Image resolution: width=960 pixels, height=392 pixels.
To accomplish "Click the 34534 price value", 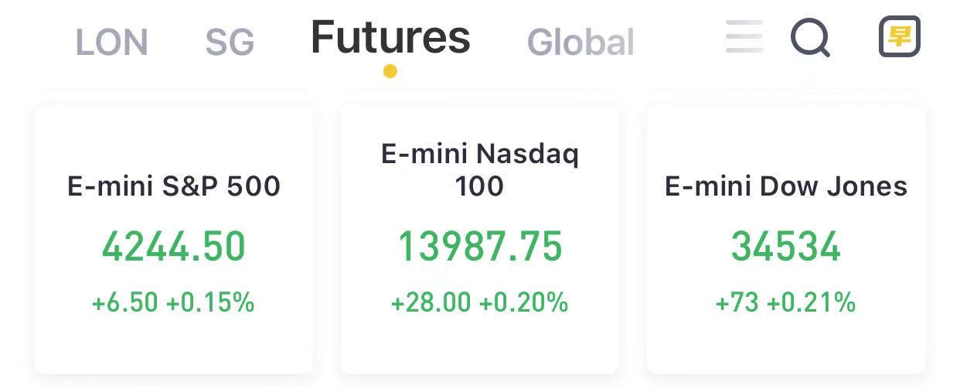I will point(786,247).
